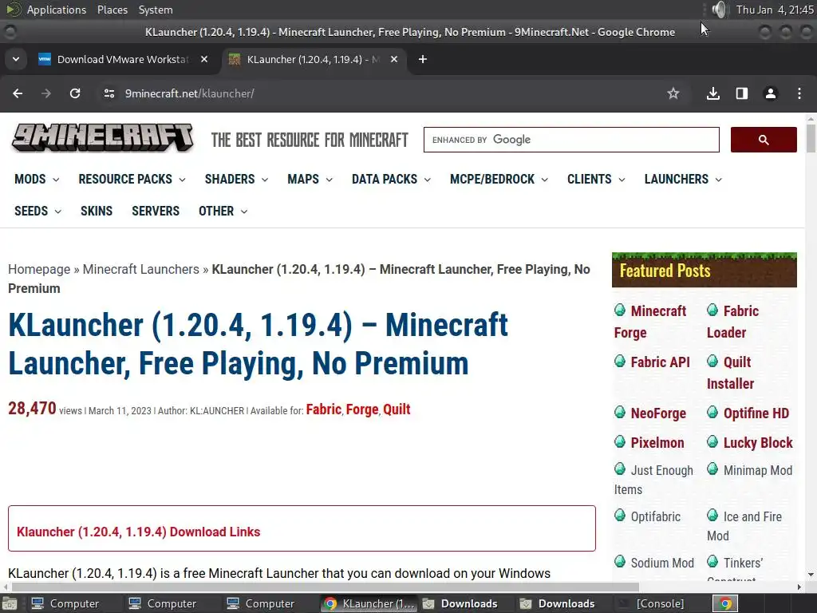Switch to the Download VMware Workstation tab
Viewport: 817px width, 613px height.
click(123, 59)
